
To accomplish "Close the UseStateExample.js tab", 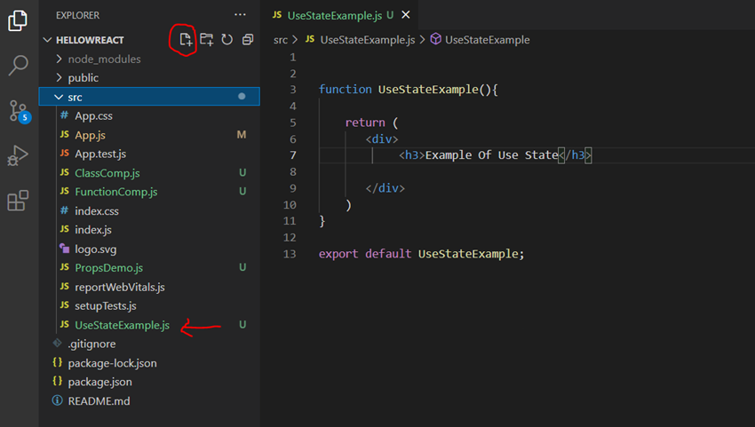I will coord(406,15).
